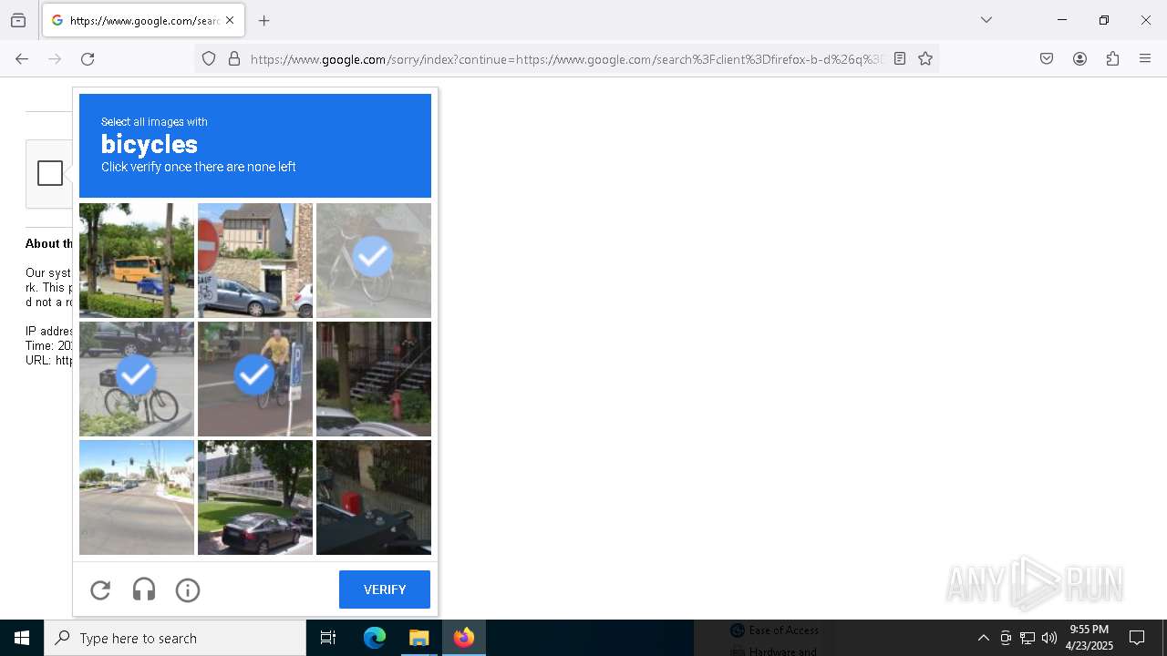Image resolution: width=1167 pixels, height=656 pixels.
Task: Reload the captcha challenge images
Action: (100, 590)
